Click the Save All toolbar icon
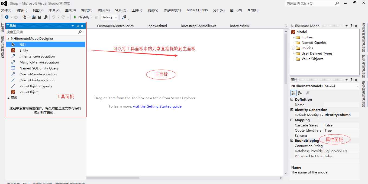Viewport: 368px width, 184px height. click(46, 17)
